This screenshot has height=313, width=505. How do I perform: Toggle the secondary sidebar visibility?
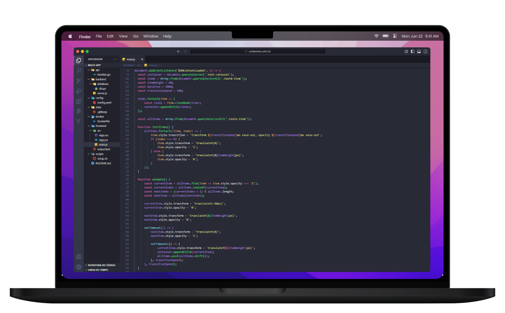(426, 51)
